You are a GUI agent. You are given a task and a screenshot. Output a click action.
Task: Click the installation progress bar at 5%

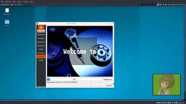coord(74,79)
